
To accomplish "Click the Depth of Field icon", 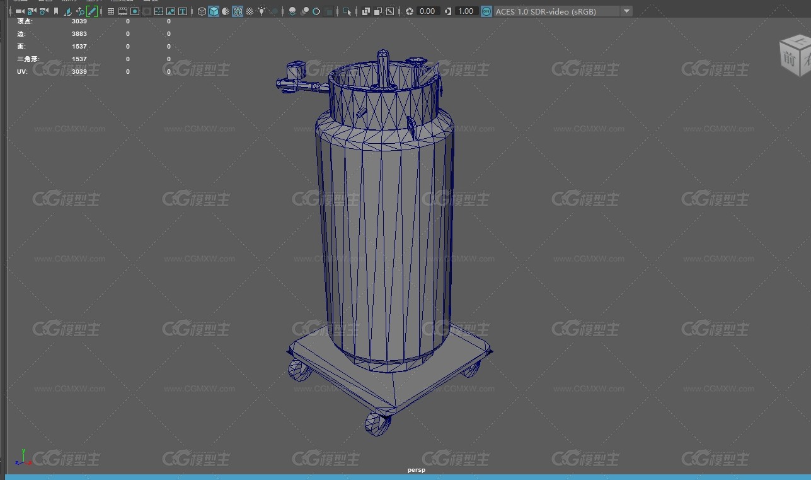I will pos(328,11).
